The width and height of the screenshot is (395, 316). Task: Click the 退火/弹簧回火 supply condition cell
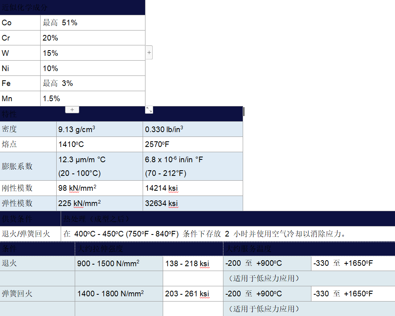30,234
